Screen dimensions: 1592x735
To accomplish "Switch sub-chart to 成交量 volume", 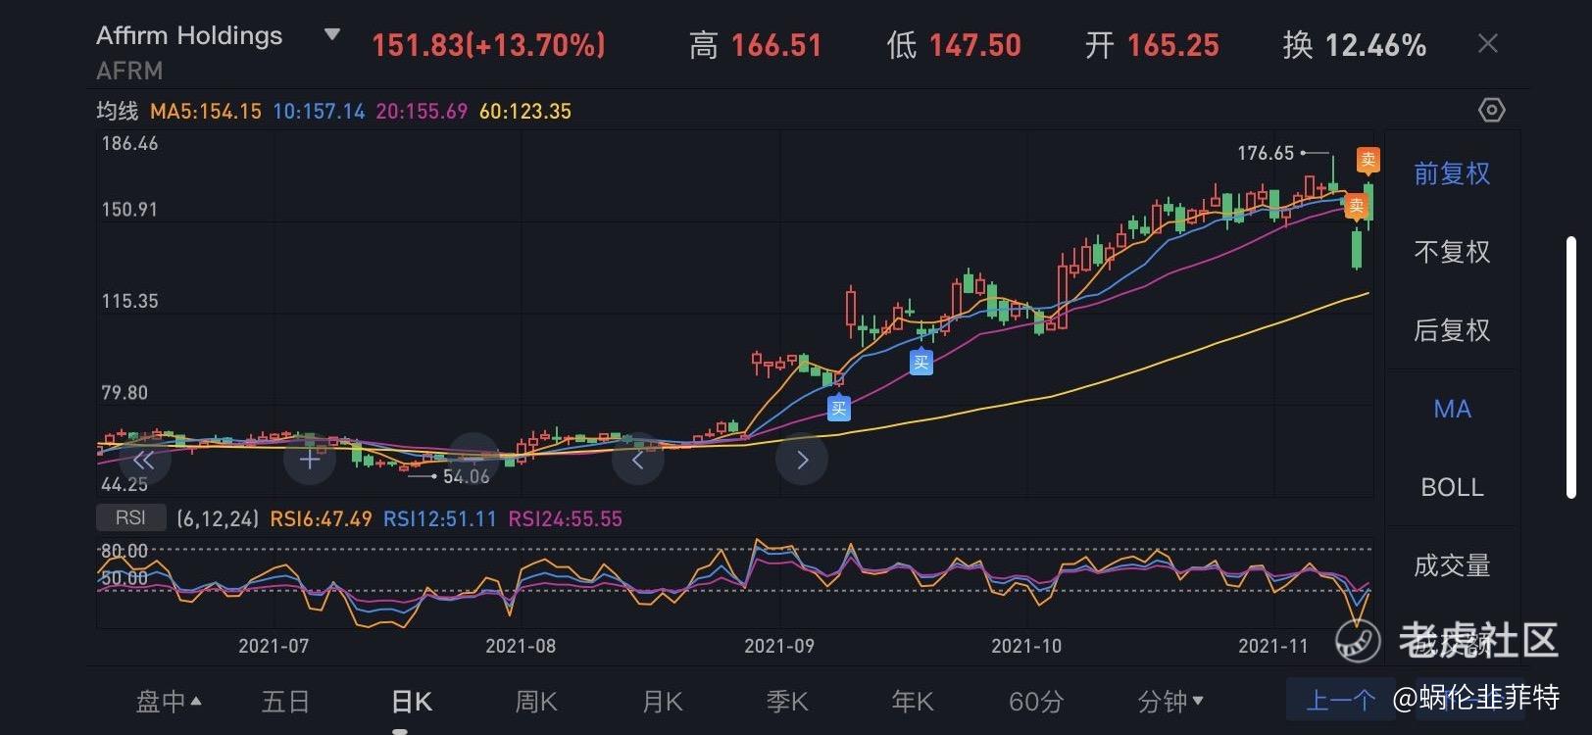I will pyautogui.click(x=1452, y=565).
